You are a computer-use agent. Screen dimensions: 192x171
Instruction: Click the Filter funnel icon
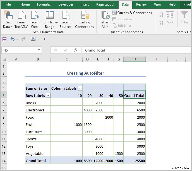(184, 14)
